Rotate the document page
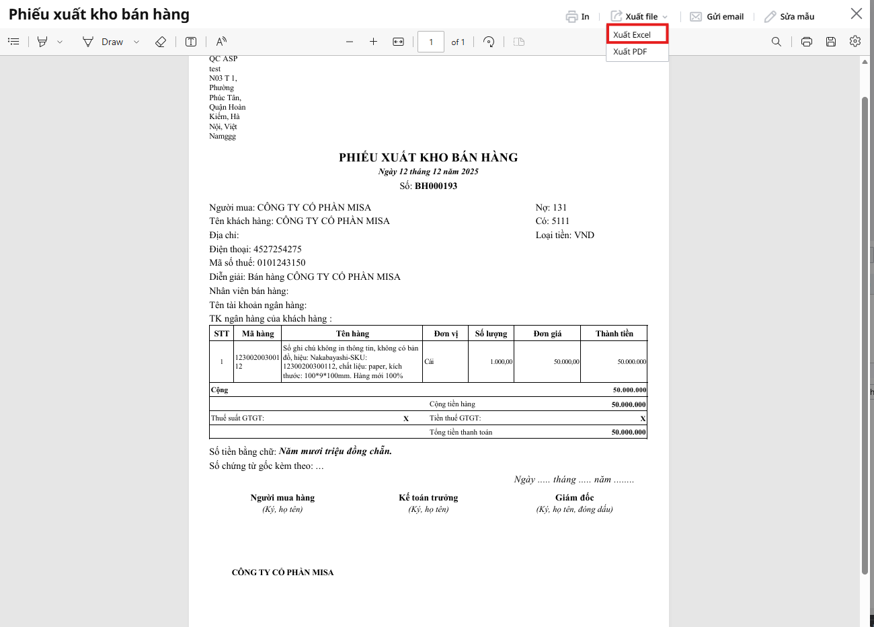Viewport: 874px width, 627px height. [489, 42]
